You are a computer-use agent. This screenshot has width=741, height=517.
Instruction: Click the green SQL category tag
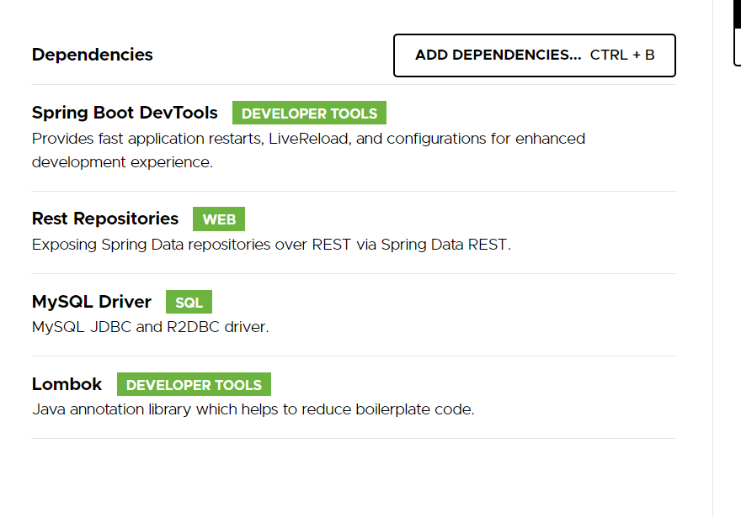(x=189, y=302)
